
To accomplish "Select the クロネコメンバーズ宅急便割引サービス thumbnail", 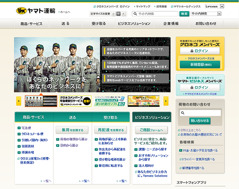I will [75, 101].
